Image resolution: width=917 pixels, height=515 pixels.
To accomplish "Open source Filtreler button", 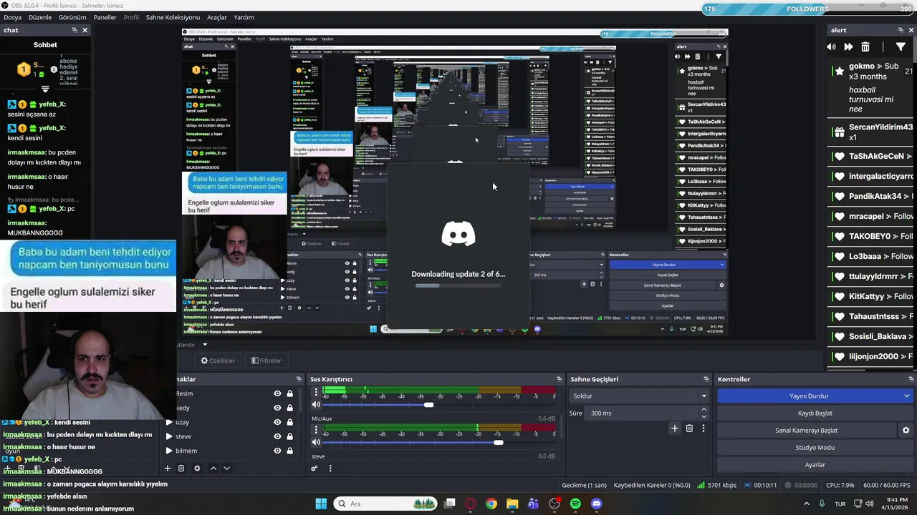I will (266, 360).
